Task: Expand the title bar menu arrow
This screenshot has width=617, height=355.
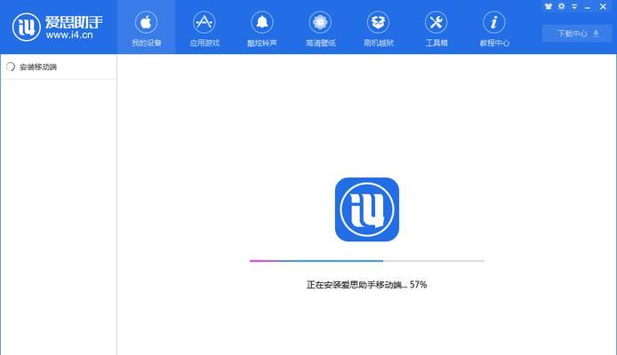Action: point(574,7)
